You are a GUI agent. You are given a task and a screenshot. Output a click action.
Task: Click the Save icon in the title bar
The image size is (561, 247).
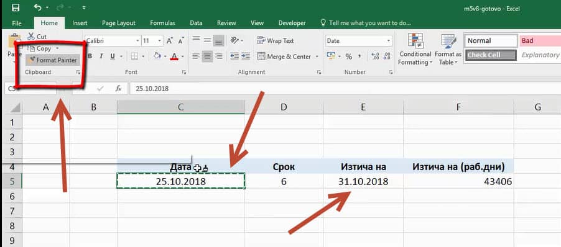tap(16, 7)
